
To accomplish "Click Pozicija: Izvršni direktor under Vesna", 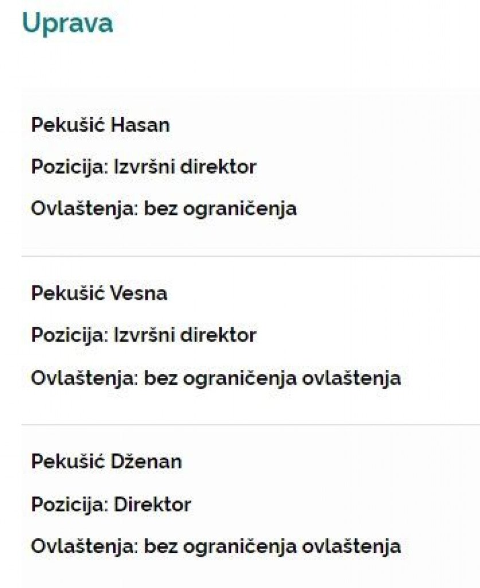I will coord(144,335).
